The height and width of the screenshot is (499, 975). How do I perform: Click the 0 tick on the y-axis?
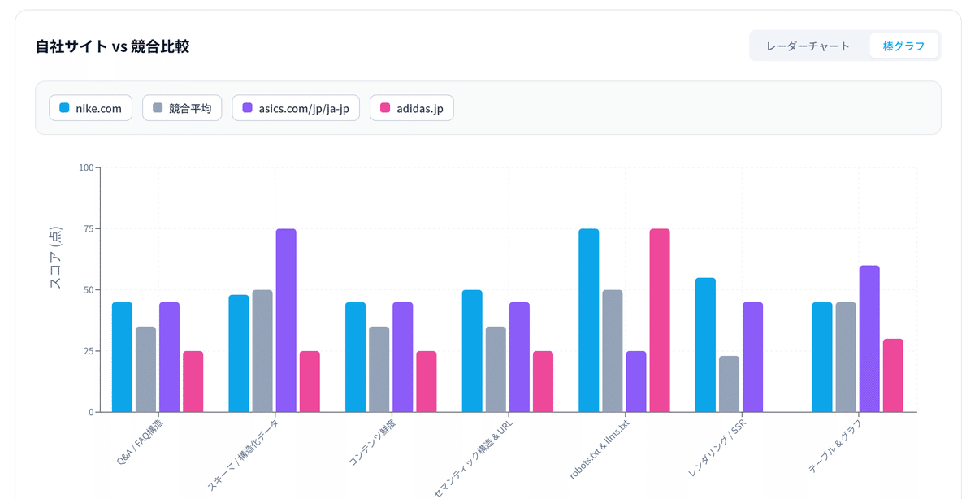point(91,412)
